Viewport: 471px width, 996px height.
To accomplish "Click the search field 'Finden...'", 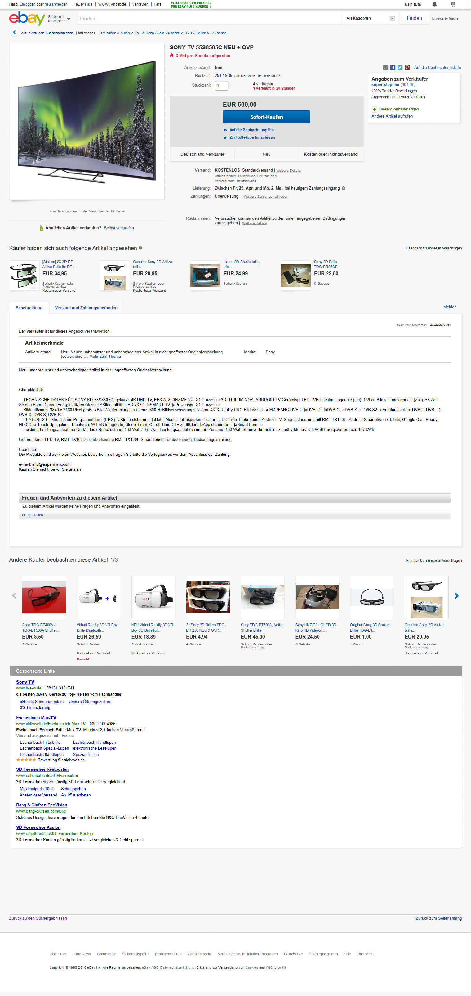I will [209, 18].
